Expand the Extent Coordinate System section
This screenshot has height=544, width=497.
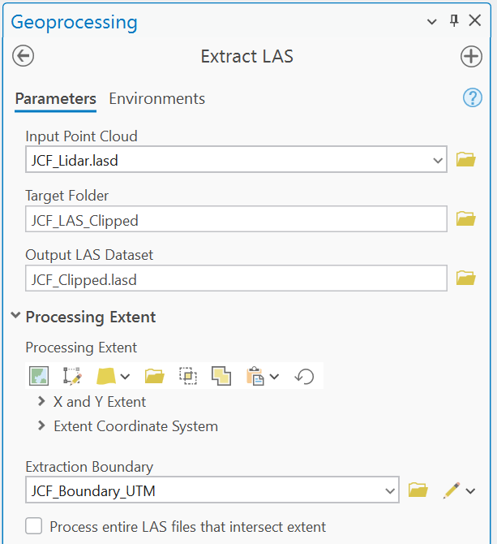41,425
